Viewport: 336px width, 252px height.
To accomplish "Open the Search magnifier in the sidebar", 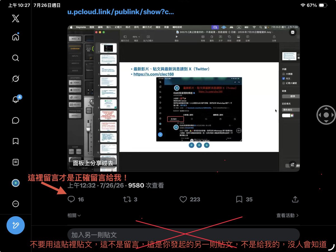I will [16, 58].
